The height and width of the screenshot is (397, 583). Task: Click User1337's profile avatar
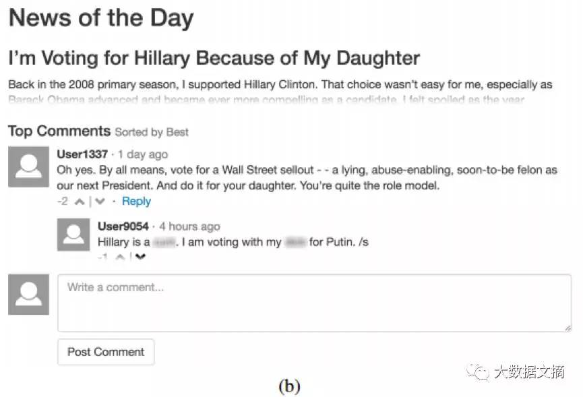pos(28,166)
